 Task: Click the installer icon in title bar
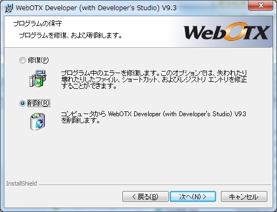pyautogui.click(x=9, y=8)
